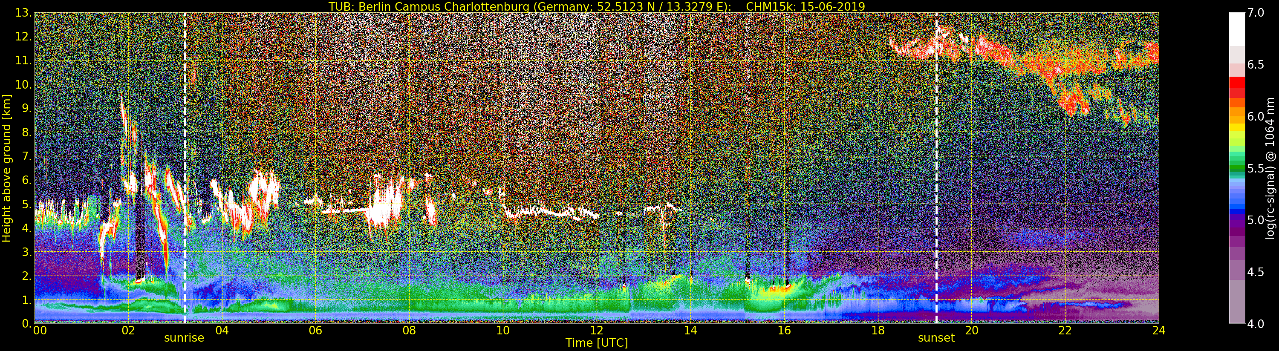This screenshot has width=1279, height=351.
Task: Click the x-axis tick label '08'
Action: click(409, 330)
